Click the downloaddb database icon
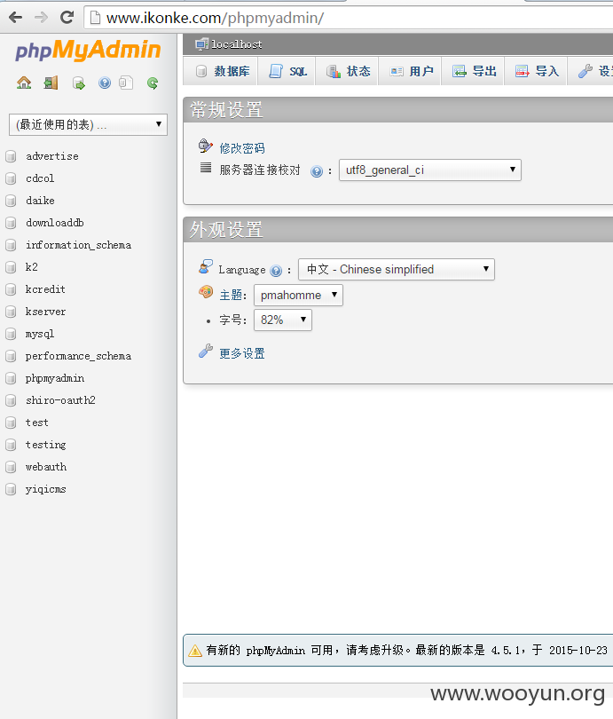The width and height of the screenshot is (613, 719). point(11,223)
